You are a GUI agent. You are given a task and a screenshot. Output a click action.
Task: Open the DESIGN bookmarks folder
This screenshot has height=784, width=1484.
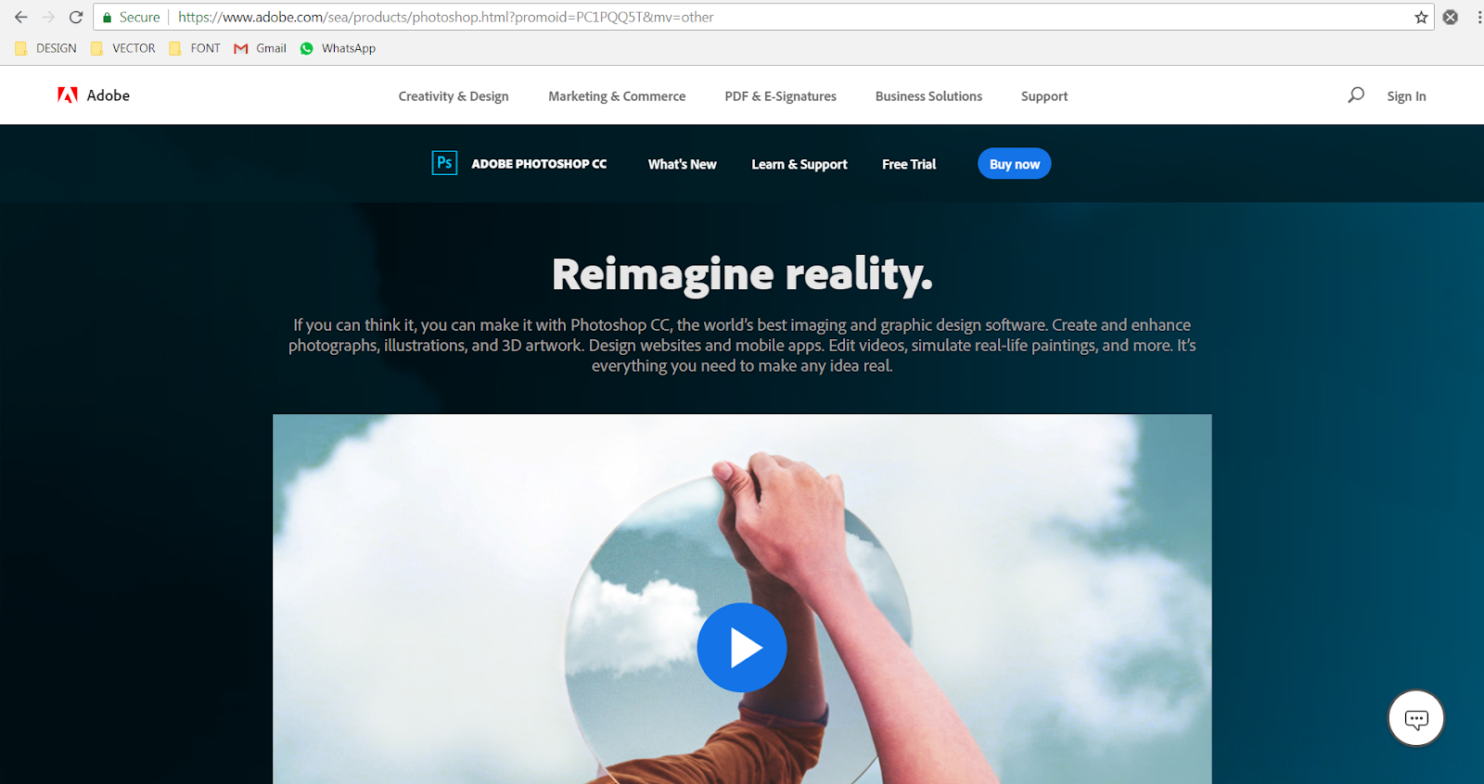tap(46, 48)
